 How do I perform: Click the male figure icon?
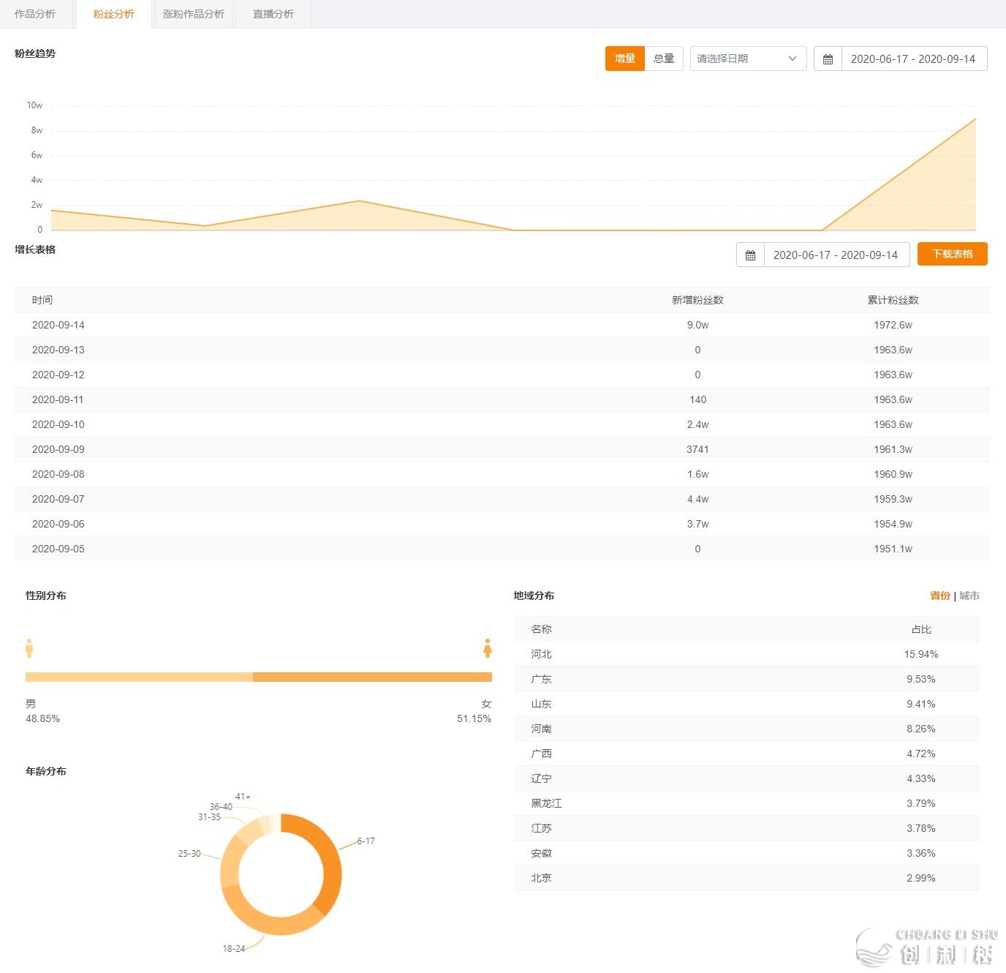coord(29,648)
